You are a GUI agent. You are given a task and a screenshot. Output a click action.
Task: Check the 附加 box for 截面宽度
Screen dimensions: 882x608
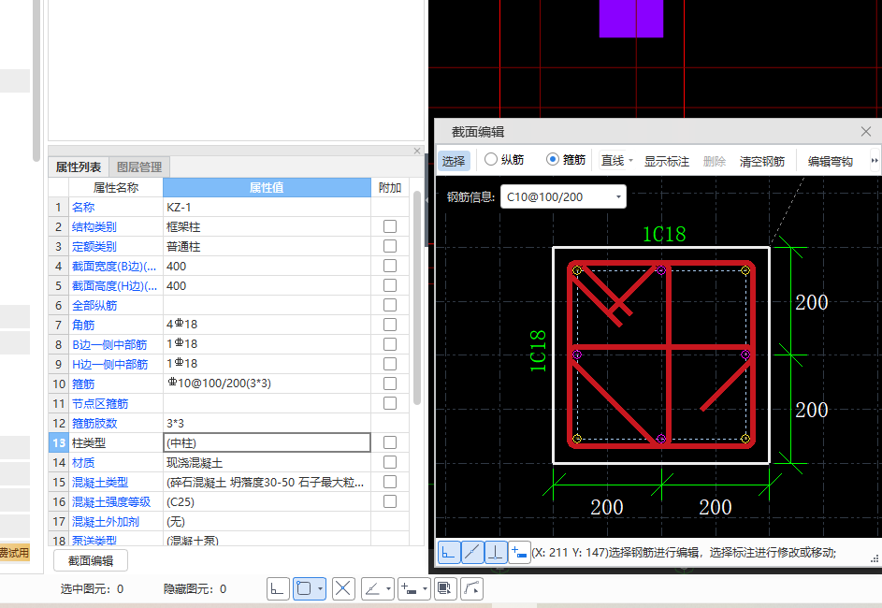(390, 266)
